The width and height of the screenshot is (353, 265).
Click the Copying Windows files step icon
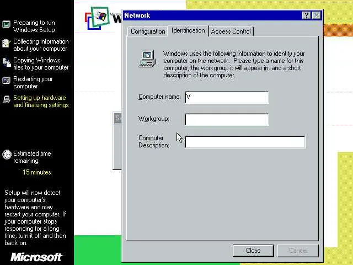(x=7, y=62)
